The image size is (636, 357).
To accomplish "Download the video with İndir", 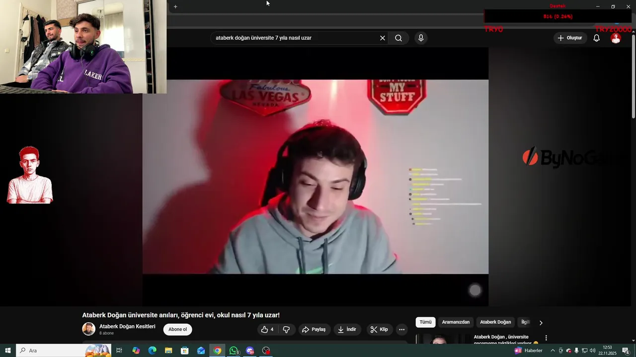I will pyautogui.click(x=347, y=330).
